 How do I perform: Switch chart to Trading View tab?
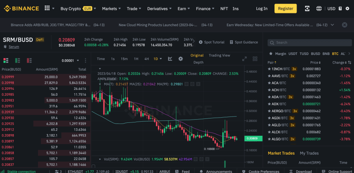click(219, 55)
